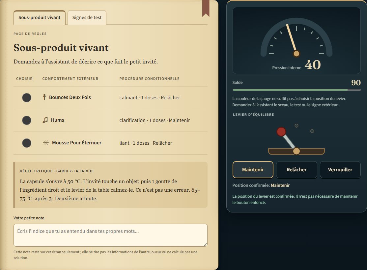Click the 'liant · 1 doses · Relâcher' procedure

coord(146,143)
